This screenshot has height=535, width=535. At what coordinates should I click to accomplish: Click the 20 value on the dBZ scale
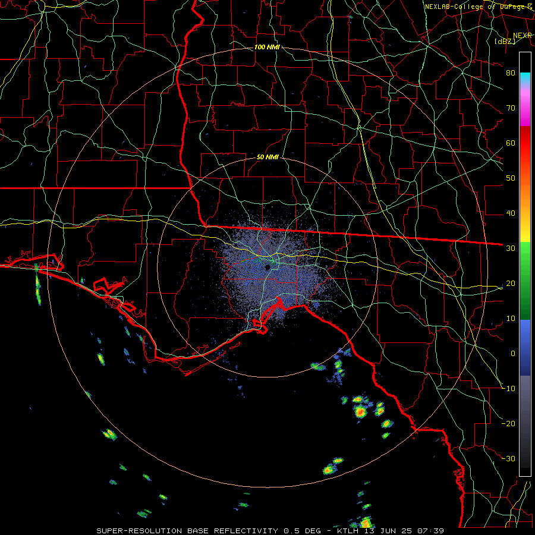coord(511,283)
